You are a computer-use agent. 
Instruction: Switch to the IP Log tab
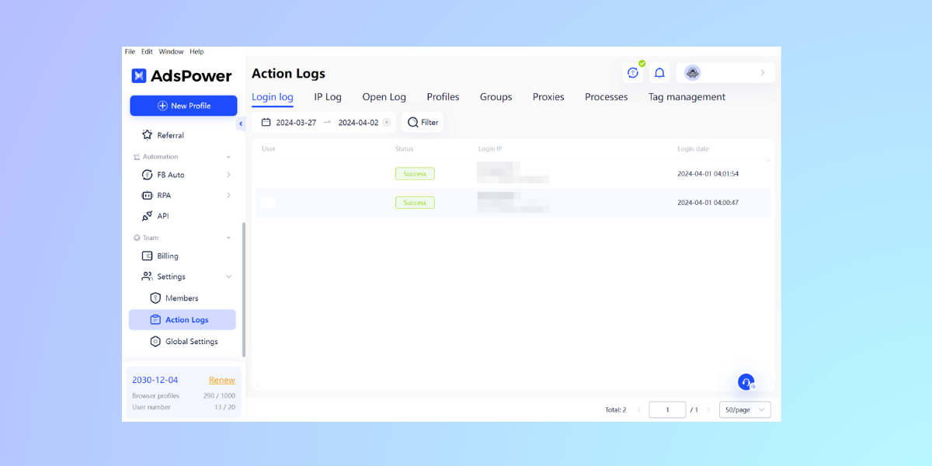point(327,96)
